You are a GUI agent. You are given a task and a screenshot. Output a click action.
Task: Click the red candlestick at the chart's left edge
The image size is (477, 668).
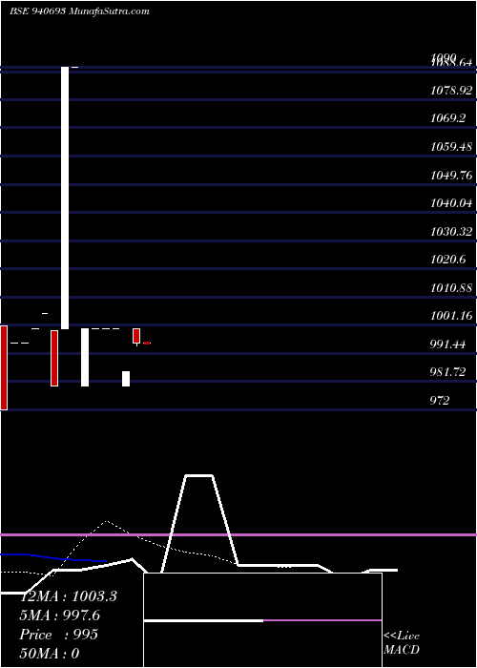[x=4, y=368]
